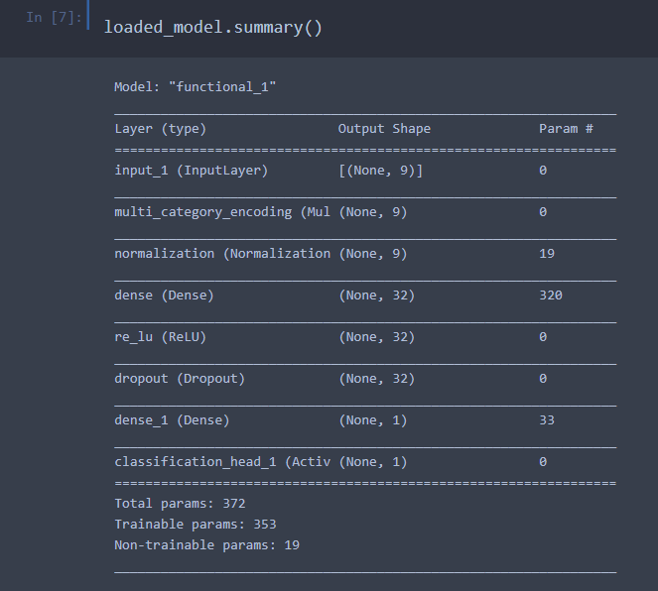Click dense (Dense) layer name

[x=164, y=295]
